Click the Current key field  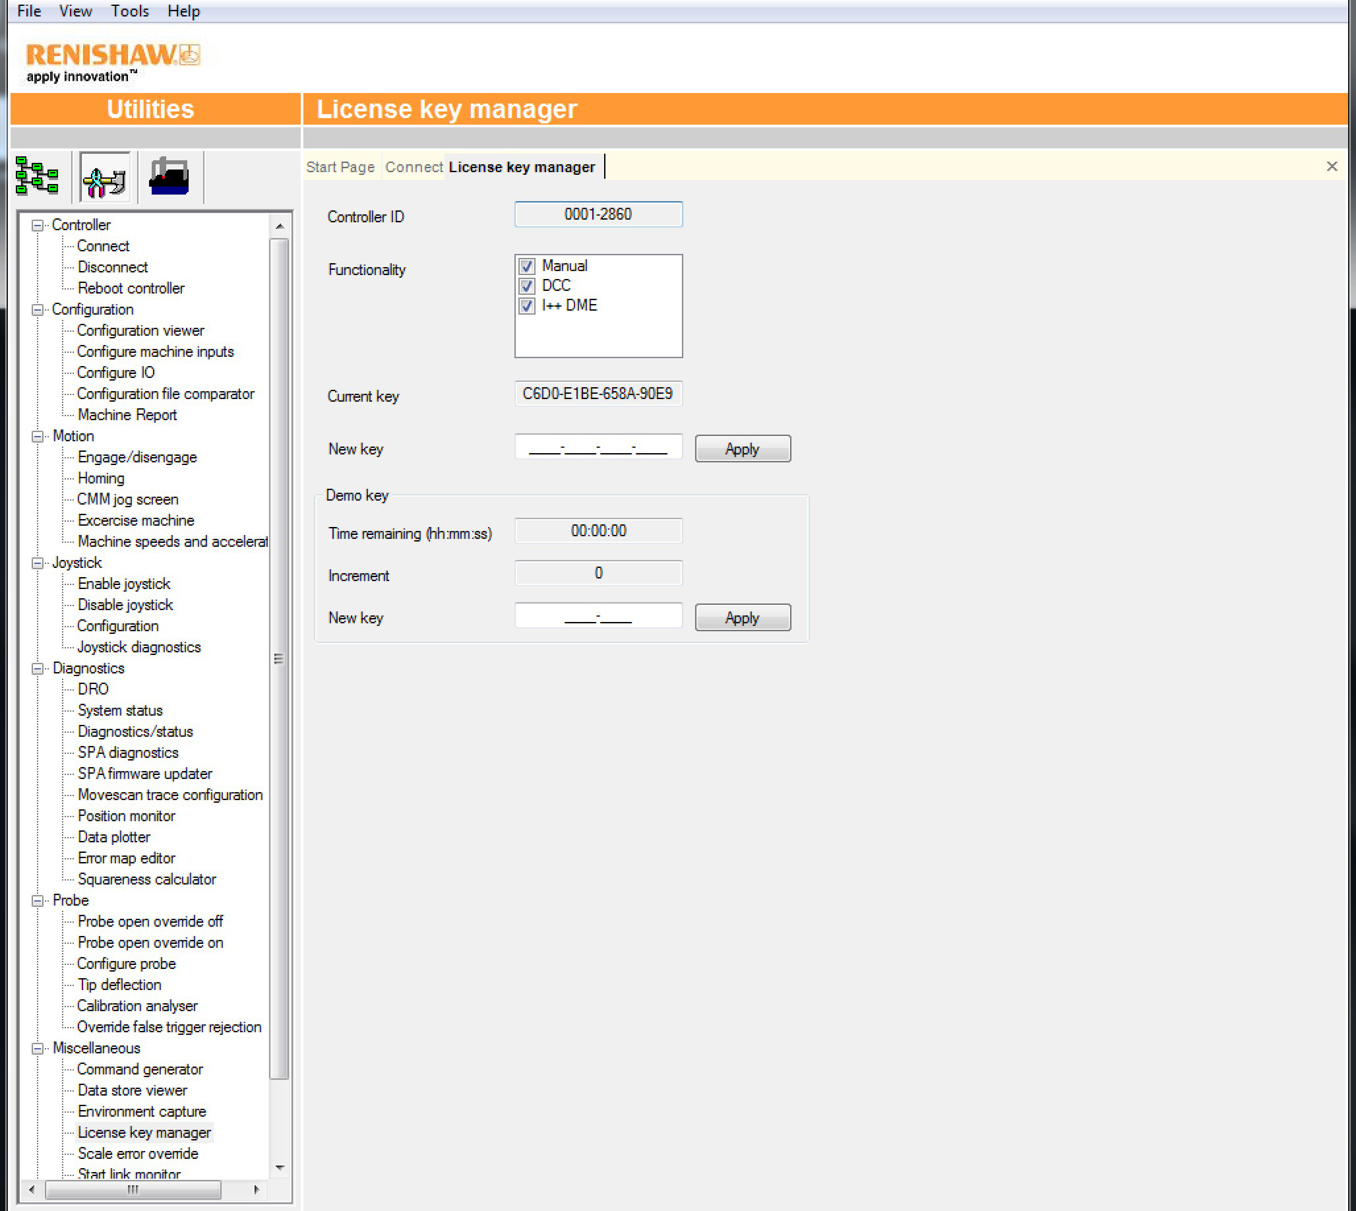(598, 394)
